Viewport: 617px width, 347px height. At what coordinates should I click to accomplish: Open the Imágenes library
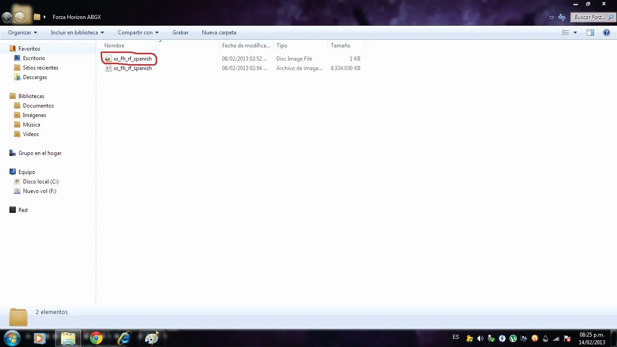pyautogui.click(x=34, y=115)
